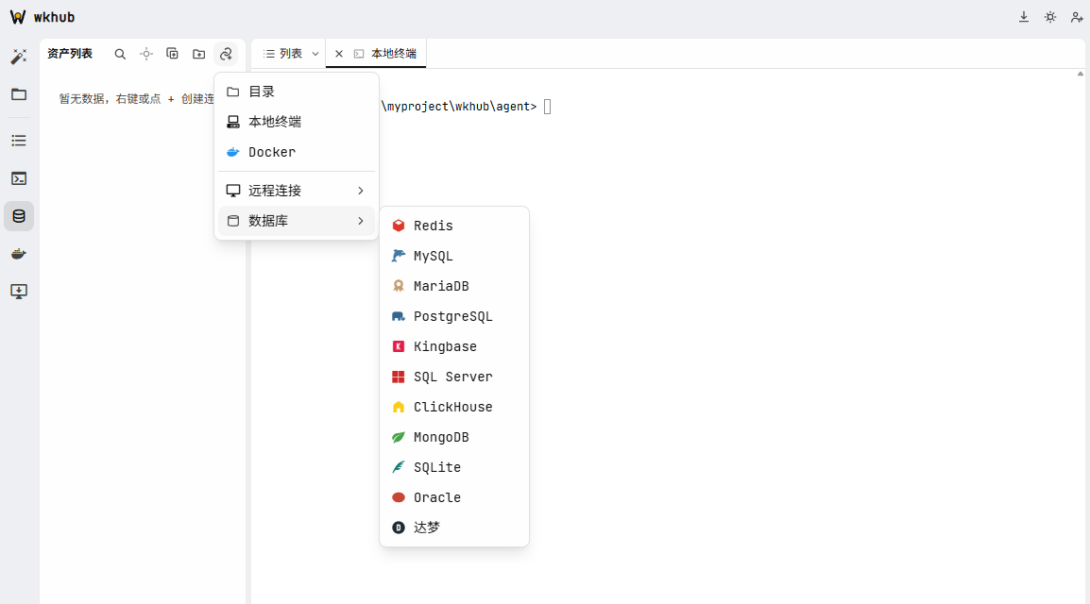Open the terminal sidebar icon

click(x=19, y=178)
